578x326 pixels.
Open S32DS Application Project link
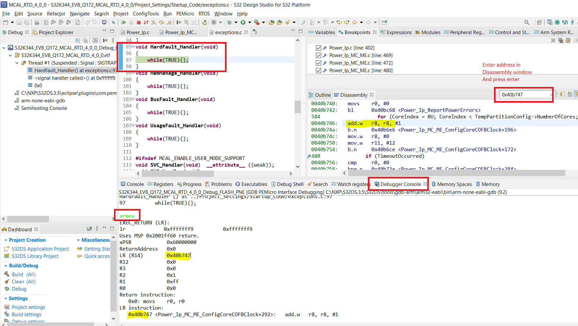coord(40,249)
